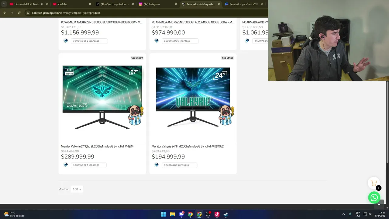The image size is (389, 219).
Task: Open PC Armada AMD Ryzen 5 5600GT link
Action: 193,22
